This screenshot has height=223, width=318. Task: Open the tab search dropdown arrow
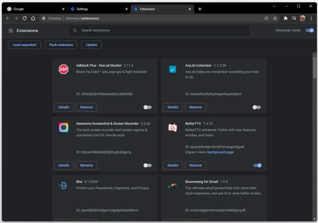(274, 6)
